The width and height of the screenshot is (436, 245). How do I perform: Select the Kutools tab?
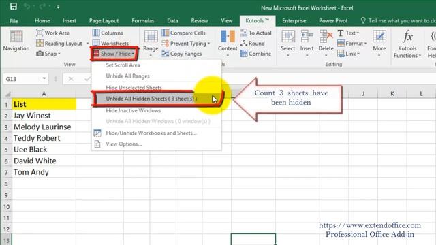point(258,21)
